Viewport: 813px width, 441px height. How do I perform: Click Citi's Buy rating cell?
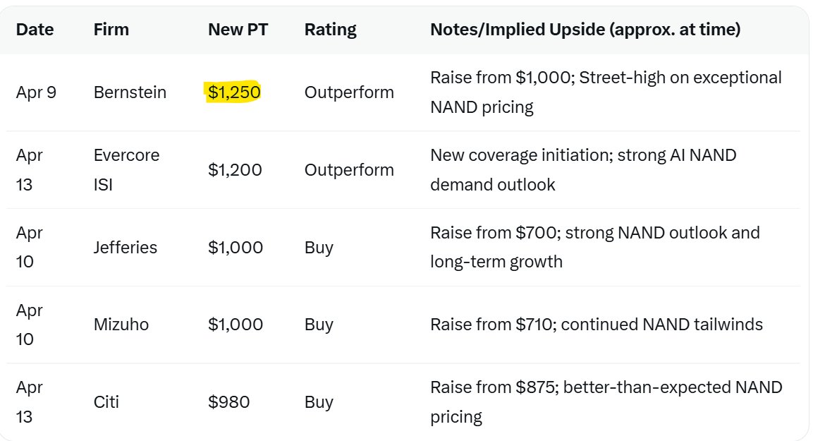(x=319, y=402)
